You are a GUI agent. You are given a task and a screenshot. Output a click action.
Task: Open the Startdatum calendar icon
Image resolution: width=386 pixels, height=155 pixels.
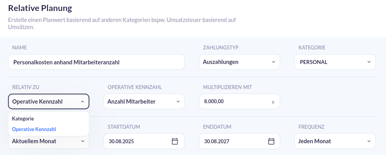click(x=175, y=141)
